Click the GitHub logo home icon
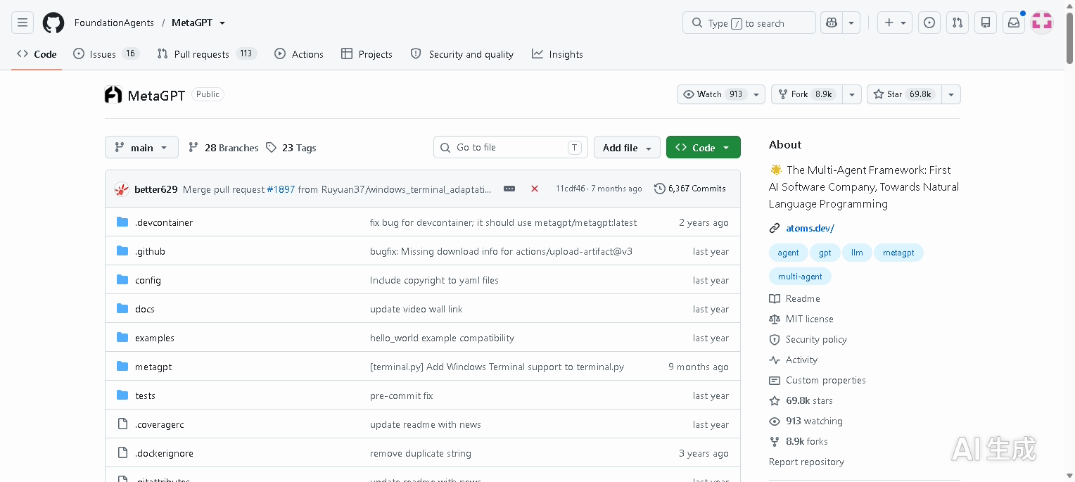The width and height of the screenshot is (1075, 482). pyautogui.click(x=53, y=23)
